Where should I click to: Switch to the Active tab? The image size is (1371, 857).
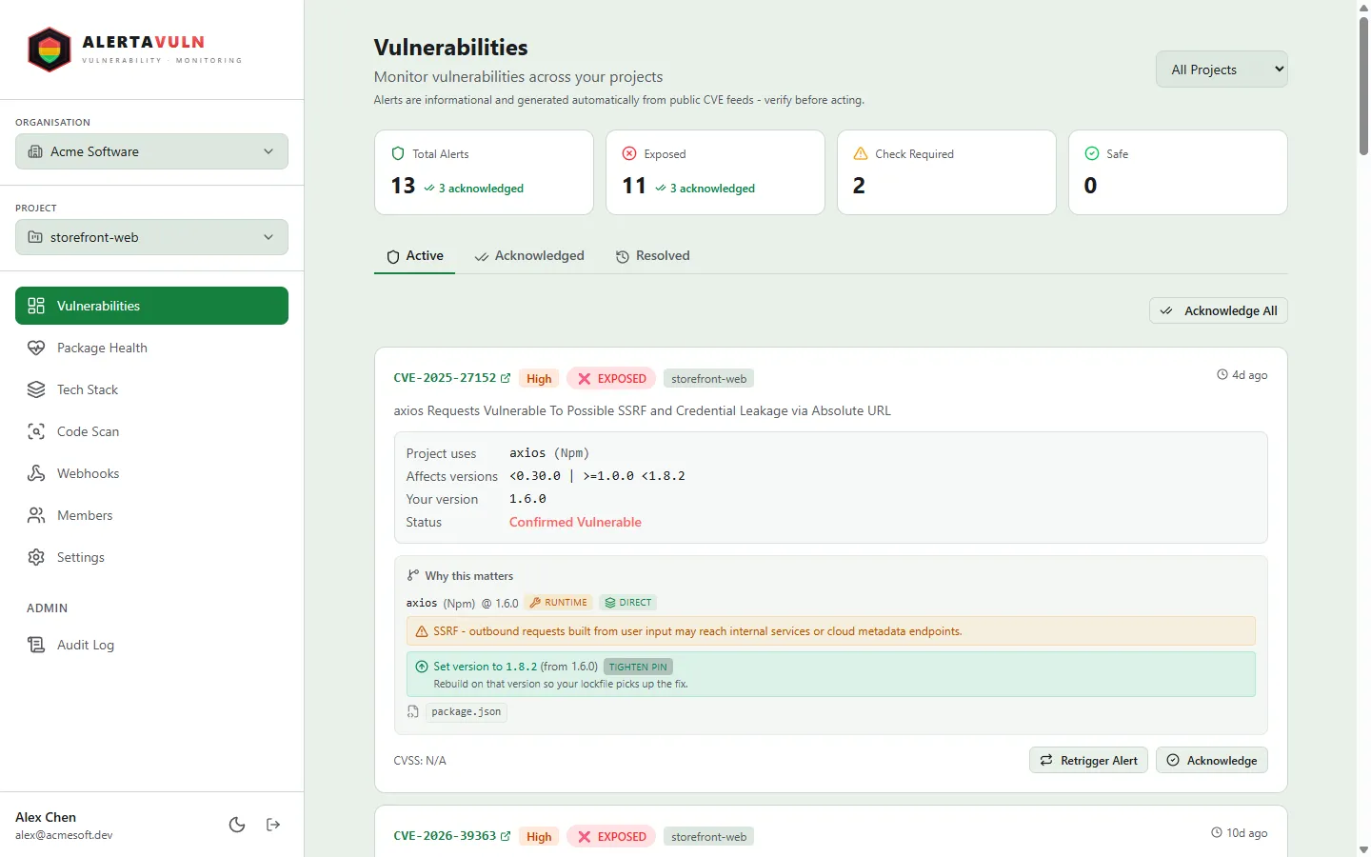(415, 256)
